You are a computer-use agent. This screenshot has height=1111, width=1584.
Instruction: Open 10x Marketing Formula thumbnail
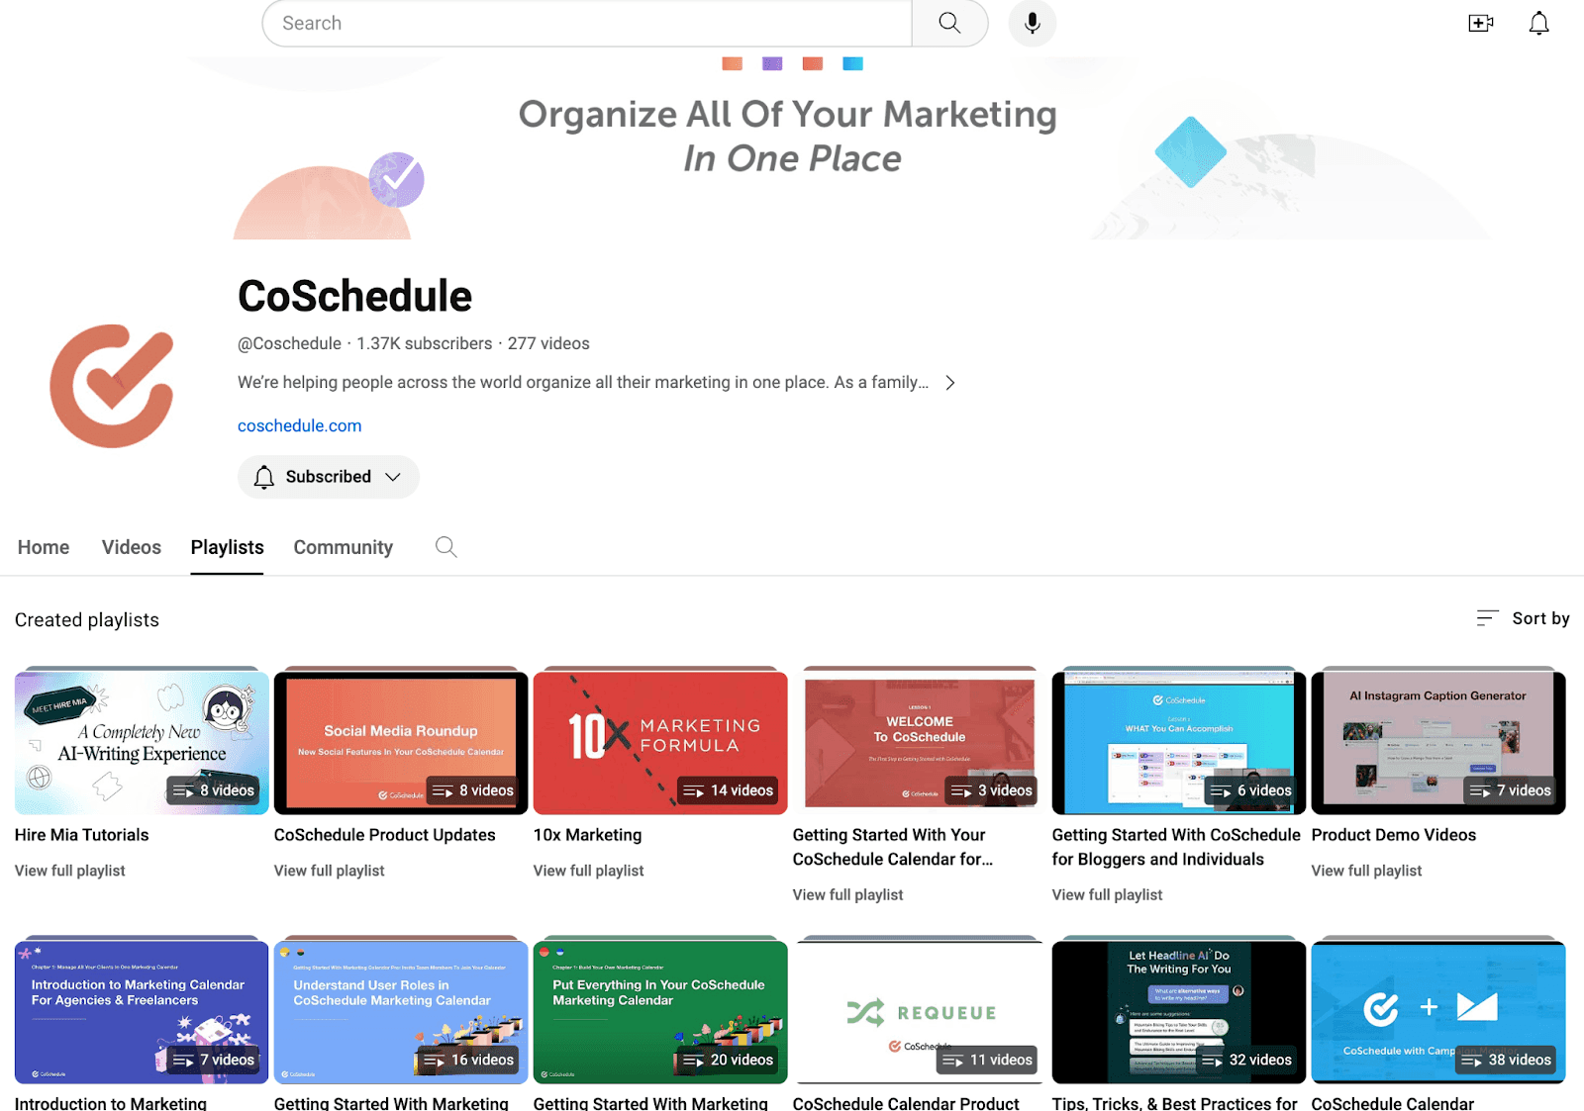tap(660, 743)
